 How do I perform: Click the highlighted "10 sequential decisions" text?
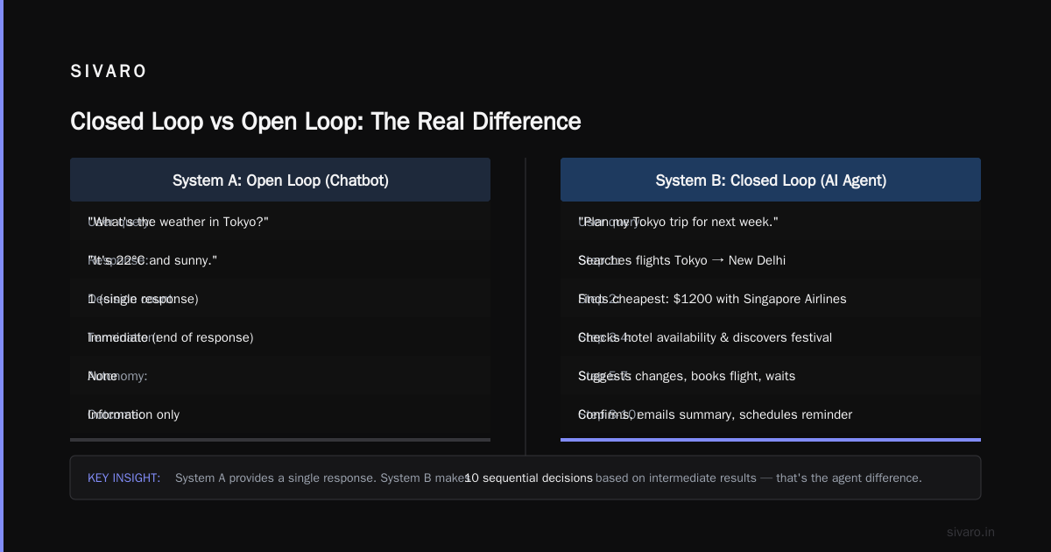[x=529, y=478]
